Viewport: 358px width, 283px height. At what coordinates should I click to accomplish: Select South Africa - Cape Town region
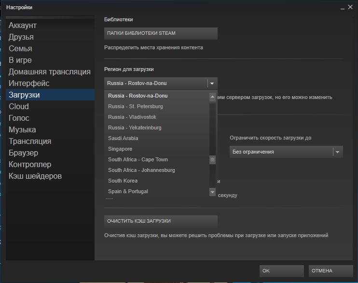click(157, 159)
